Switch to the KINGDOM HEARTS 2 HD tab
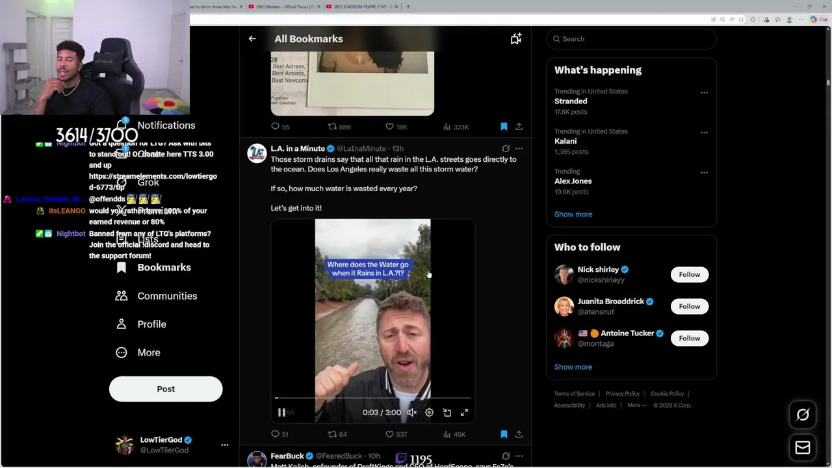The height and width of the screenshot is (468, 832). pos(362,6)
